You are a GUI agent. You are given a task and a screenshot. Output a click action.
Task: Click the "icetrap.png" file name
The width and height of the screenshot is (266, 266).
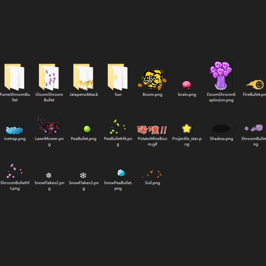tap(15, 139)
